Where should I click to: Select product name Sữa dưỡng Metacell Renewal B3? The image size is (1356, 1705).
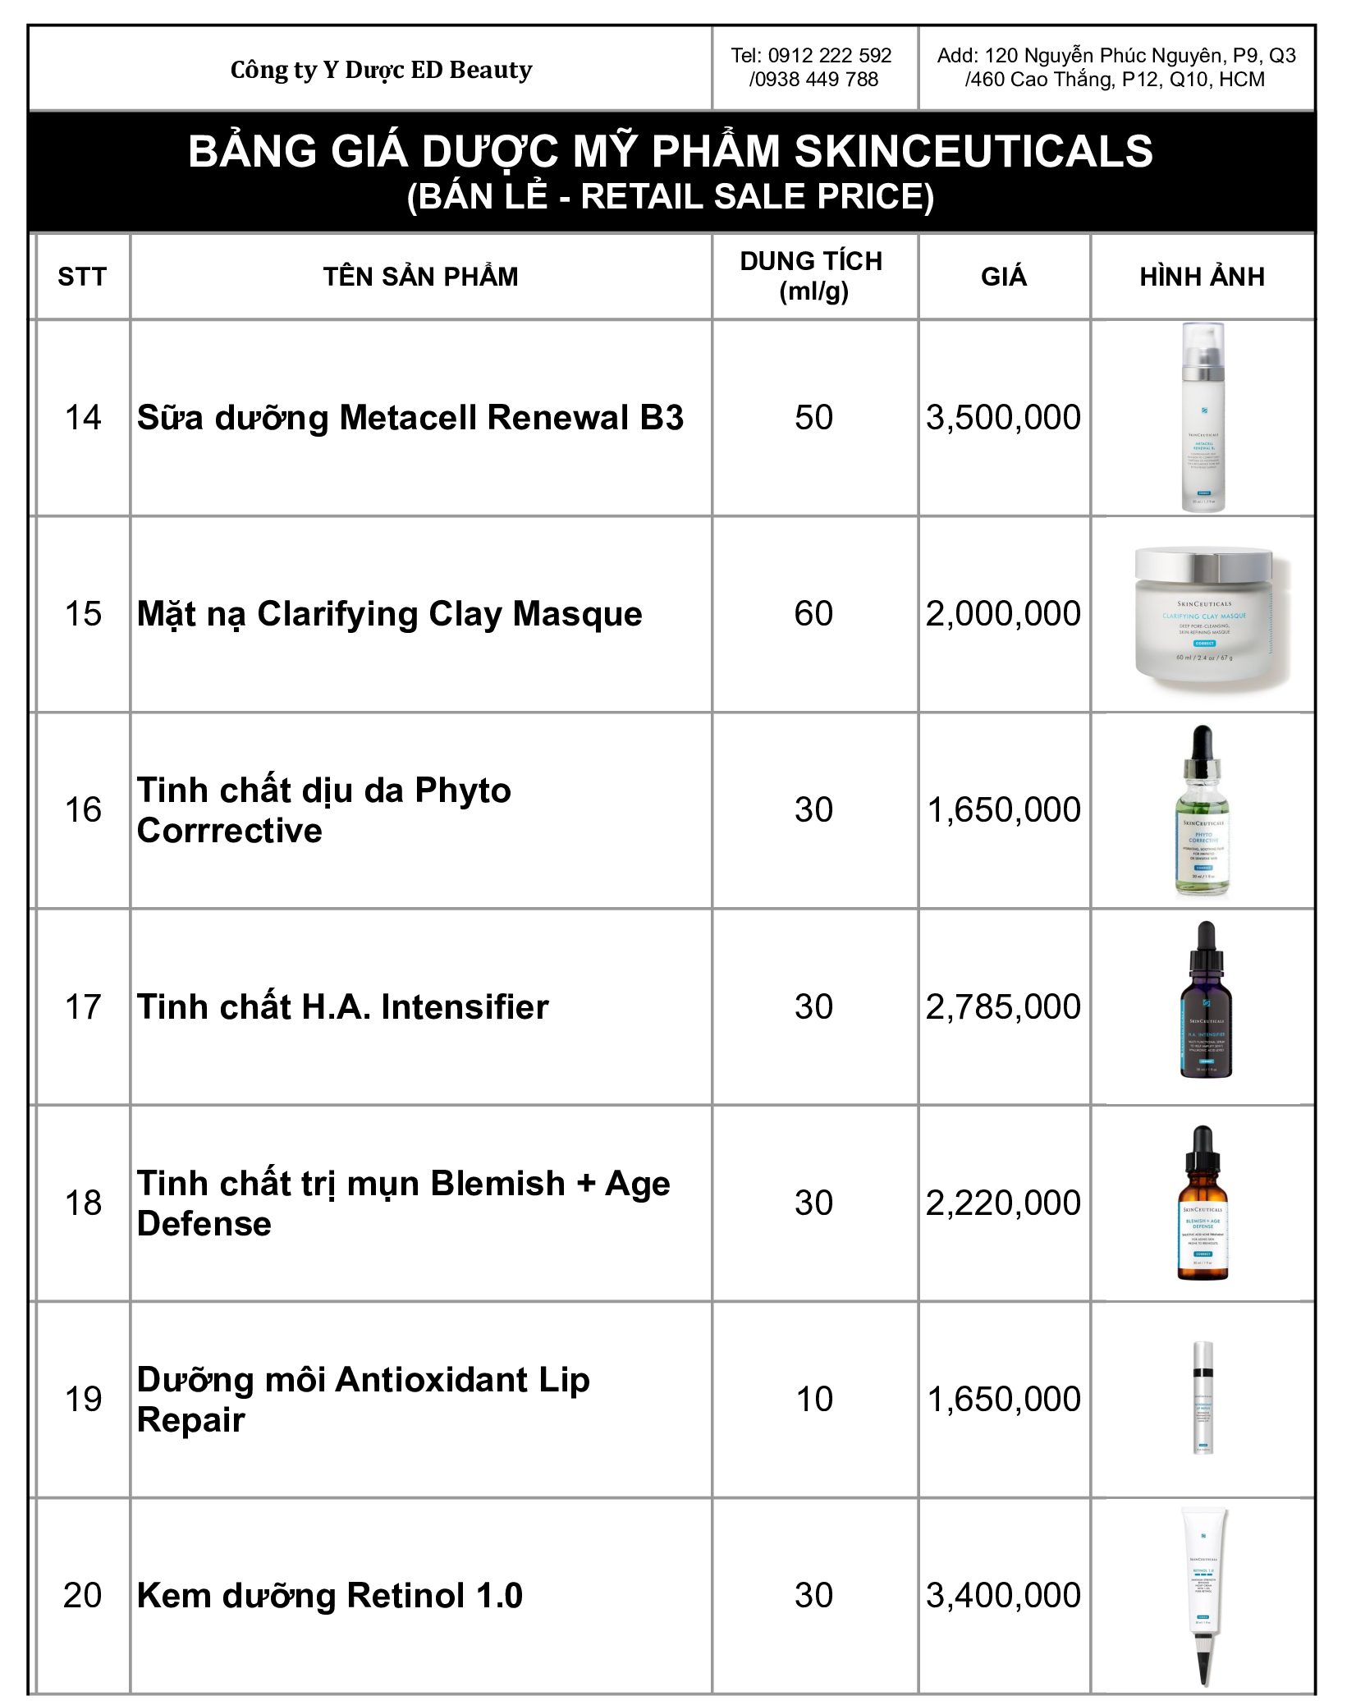pyautogui.click(x=410, y=418)
